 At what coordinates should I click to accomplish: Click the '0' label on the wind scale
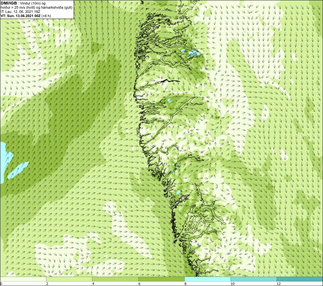point(1,284)
